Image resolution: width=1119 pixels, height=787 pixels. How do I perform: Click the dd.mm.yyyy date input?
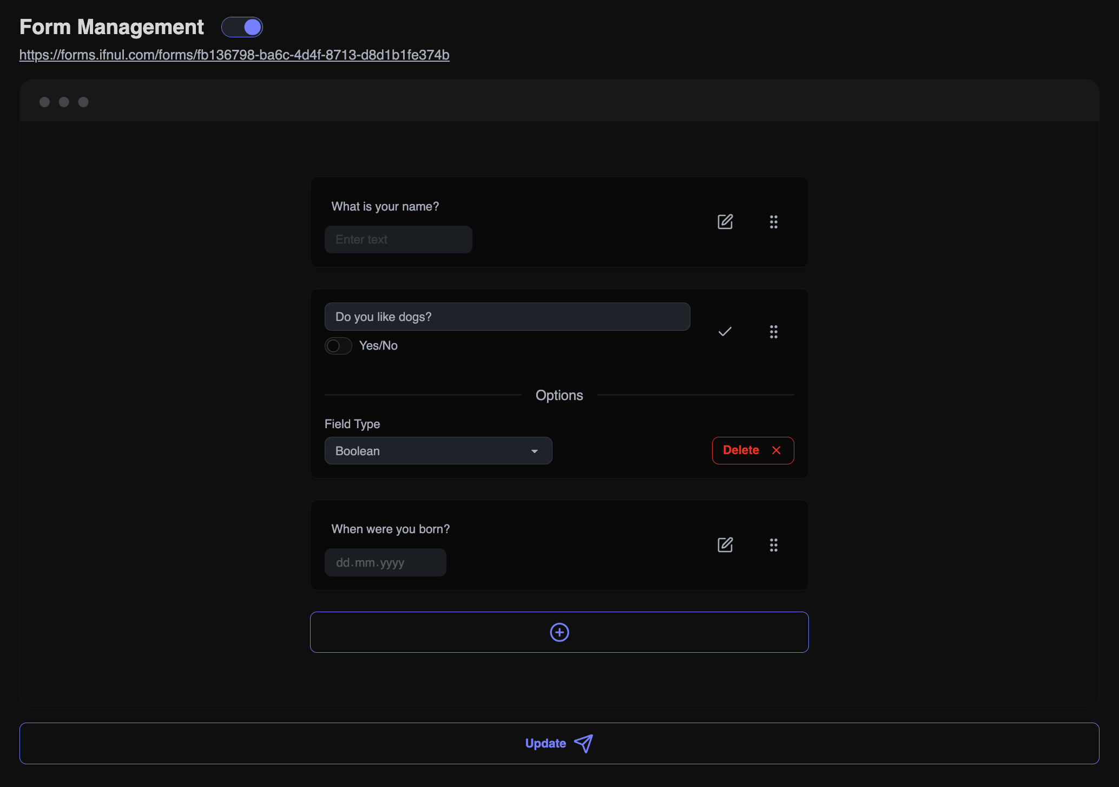click(385, 562)
